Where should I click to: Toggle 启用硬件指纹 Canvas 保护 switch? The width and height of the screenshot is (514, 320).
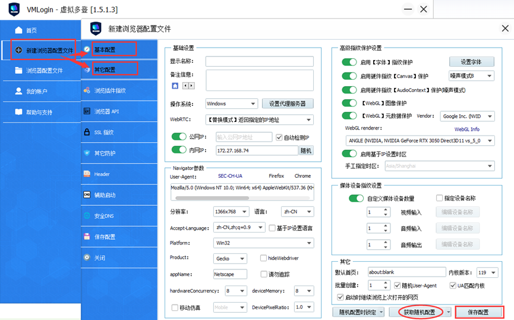(349, 76)
